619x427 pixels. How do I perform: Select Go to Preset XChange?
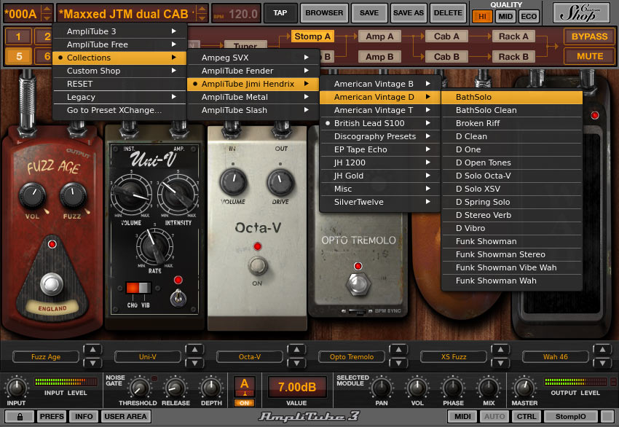click(x=119, y=110)
